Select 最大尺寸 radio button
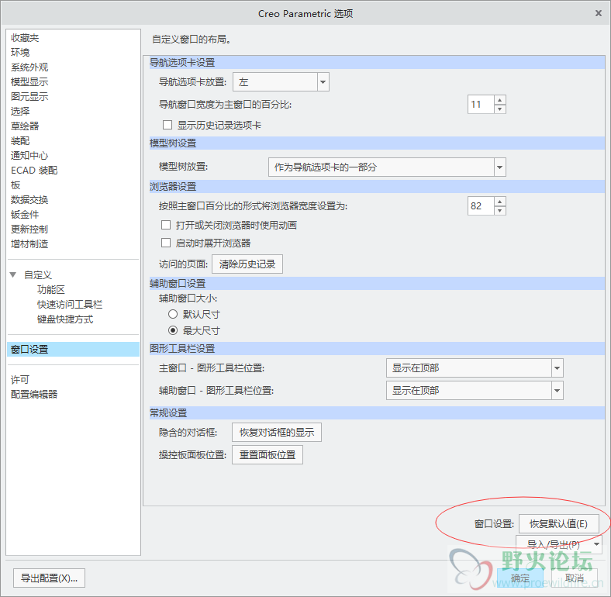The image size is (611, 597). 173,330
